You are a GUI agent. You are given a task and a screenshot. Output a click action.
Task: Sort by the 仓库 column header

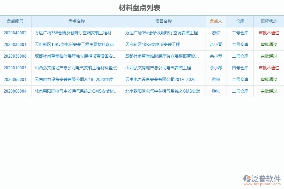[x=240, y=21]
